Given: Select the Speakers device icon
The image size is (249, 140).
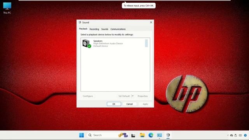Looking at the screenshot, I should (x=87, y=43).
